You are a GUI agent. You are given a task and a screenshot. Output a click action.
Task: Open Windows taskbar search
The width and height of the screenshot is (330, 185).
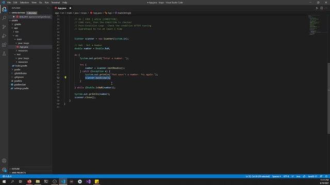(12, 181)
